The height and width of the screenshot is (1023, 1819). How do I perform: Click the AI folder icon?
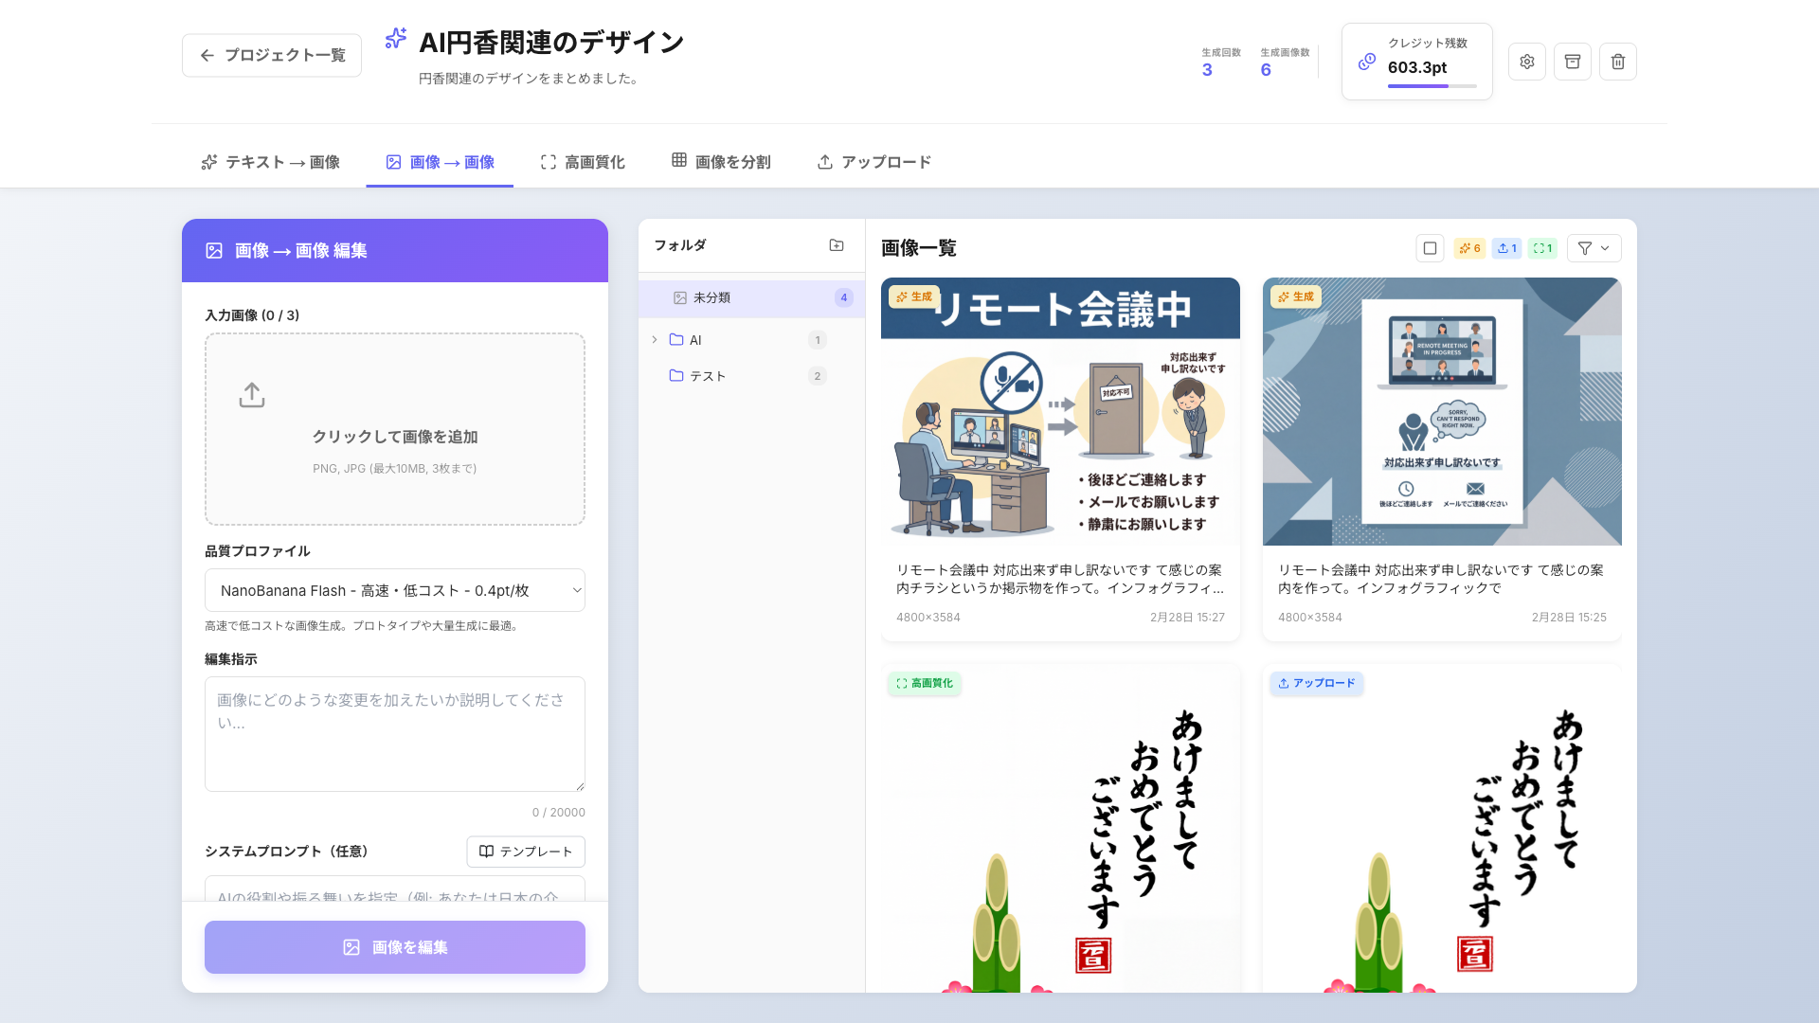coord(676,340)
